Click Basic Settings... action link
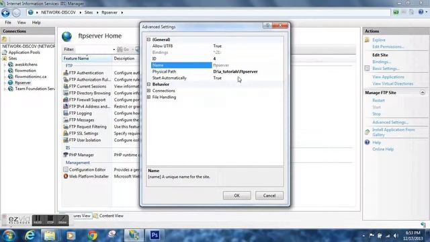 (386, 69)
